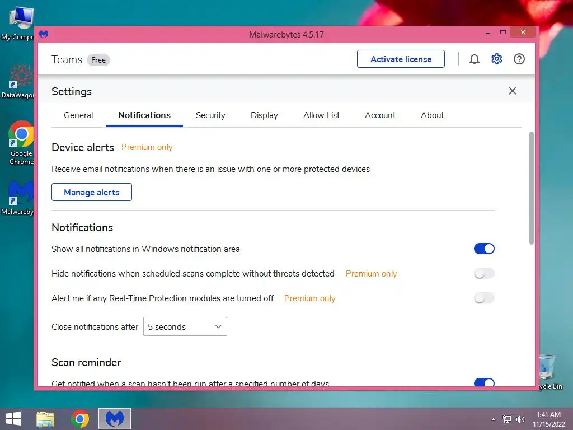573x430 pixels.
Task: Open Close notifications after dropdown
Action: pos(185,326)
